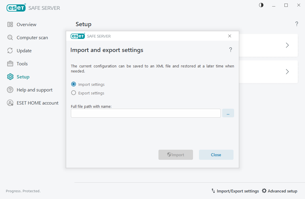Click the 'Setup' page heading
Viewport: 305px width, 199px height.
83,24
